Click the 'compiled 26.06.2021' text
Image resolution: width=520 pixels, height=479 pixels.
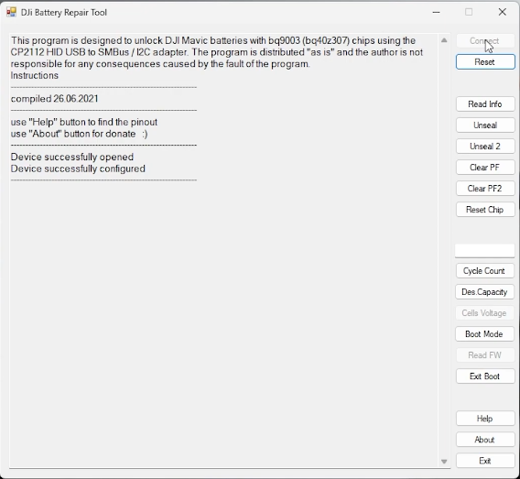click(54, 99)
